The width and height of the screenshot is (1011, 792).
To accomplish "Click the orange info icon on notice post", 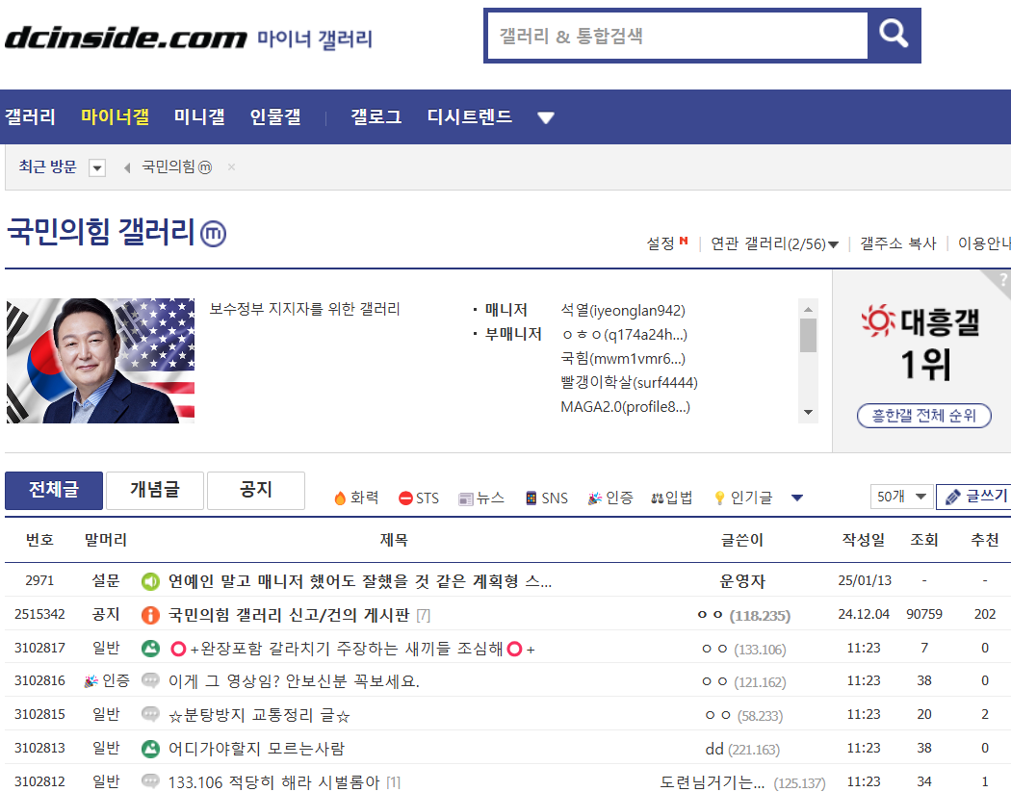I will point(150,615).
